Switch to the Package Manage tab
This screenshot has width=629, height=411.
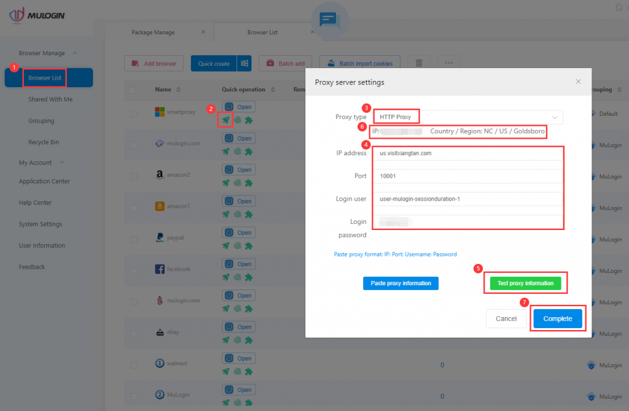(154, 32)
